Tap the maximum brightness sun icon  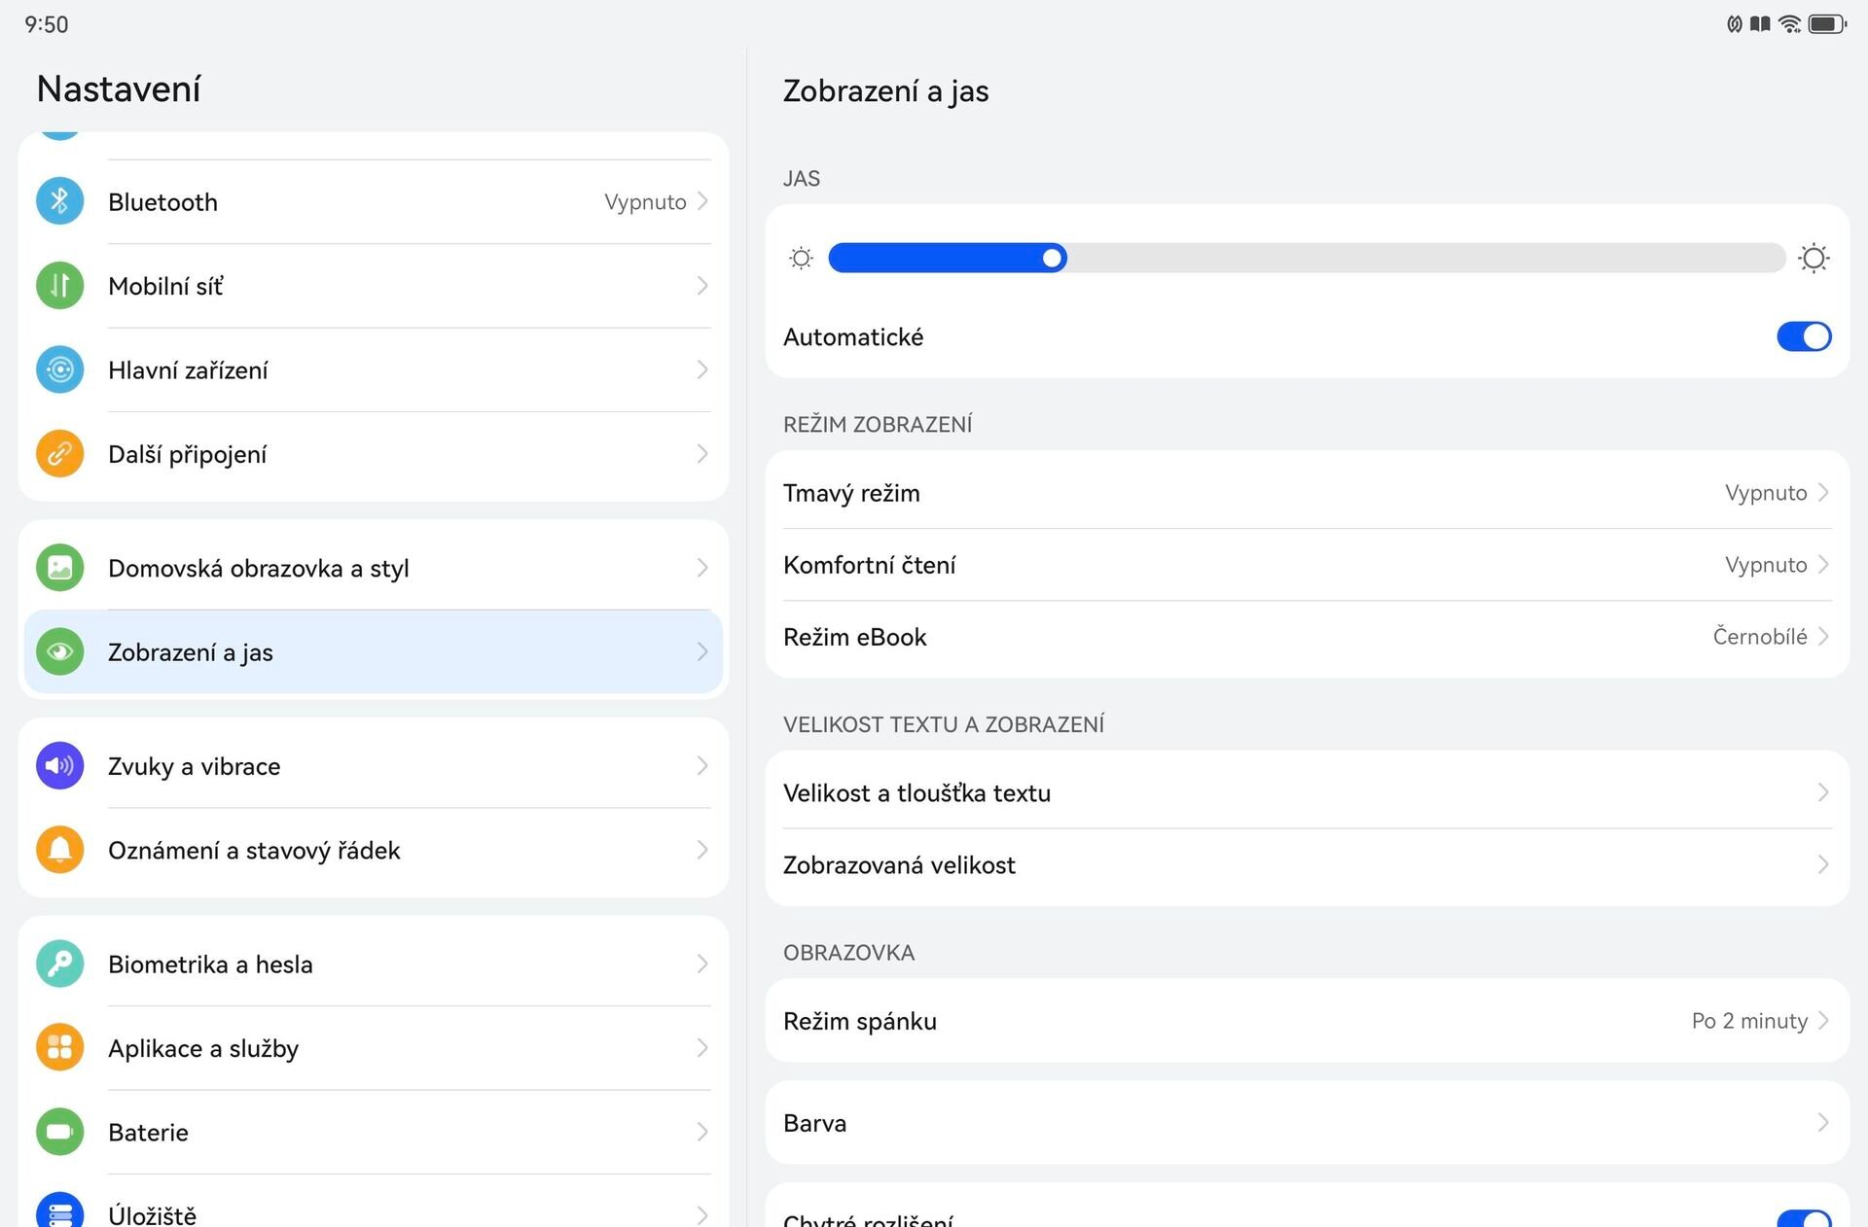[x=1814, y=258]
